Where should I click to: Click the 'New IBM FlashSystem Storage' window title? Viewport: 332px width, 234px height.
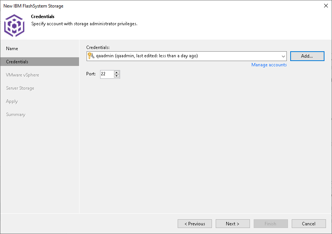(x=34, y=6)
